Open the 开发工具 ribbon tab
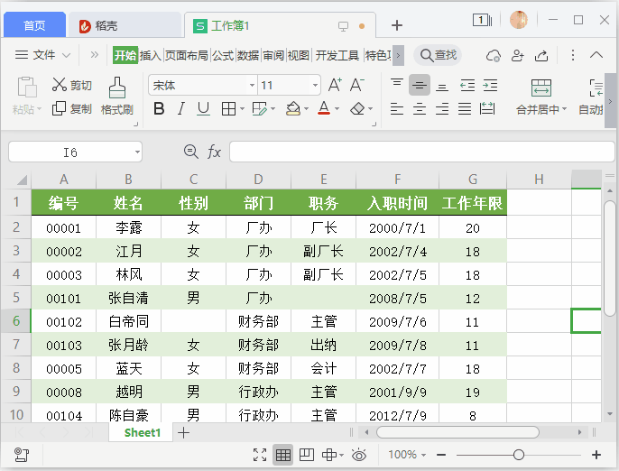Screen dimensions: 619x471 click(337, 55)
